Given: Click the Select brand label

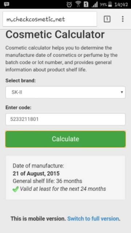Looking at the screenshot, I should 21,81.
